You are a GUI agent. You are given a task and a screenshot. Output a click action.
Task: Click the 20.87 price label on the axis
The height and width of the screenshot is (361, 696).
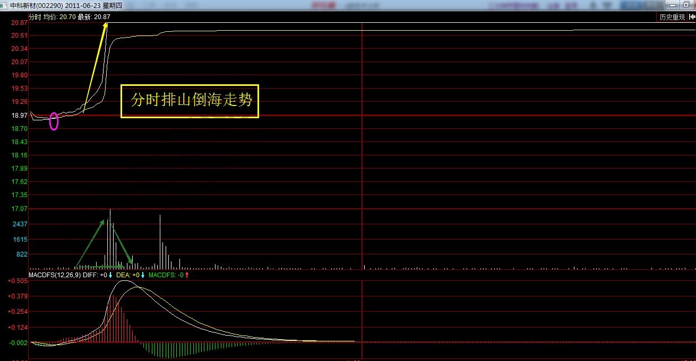(19, 22)
